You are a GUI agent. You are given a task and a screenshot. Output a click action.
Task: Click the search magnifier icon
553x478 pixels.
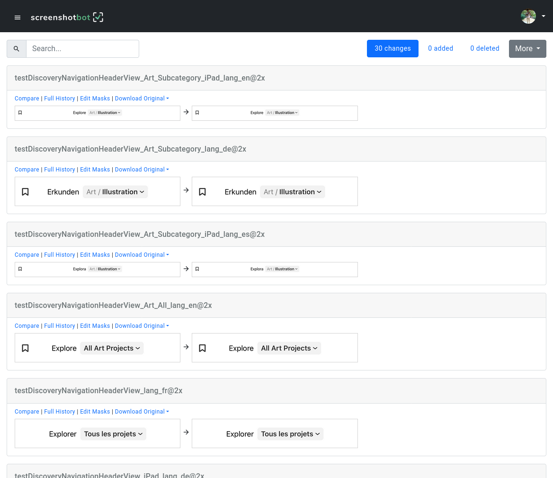pyautogui.click(x=17, y=49)
